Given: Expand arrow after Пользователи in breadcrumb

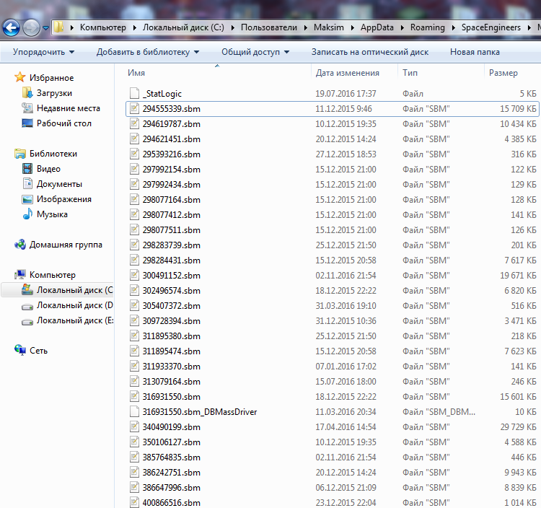Looking at the screenshot, I should click(x=305, y=27).
